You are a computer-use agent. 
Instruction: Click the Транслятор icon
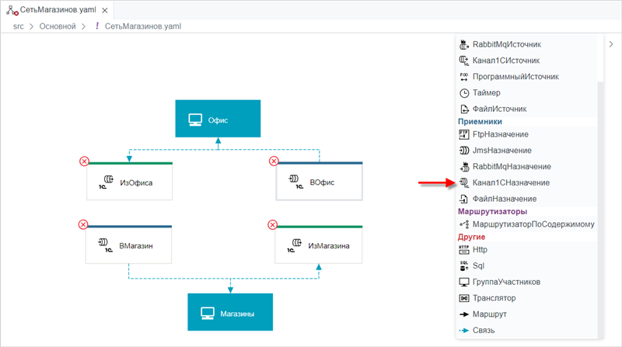pos(463,298)
